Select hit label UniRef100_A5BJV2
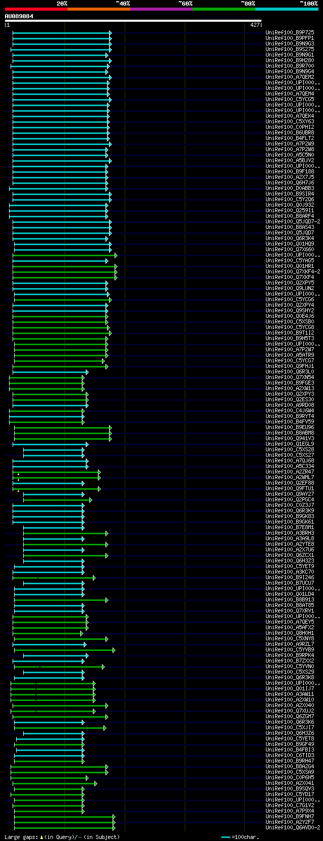The height and width of the screenshot is (841, 323). point(290,160)
